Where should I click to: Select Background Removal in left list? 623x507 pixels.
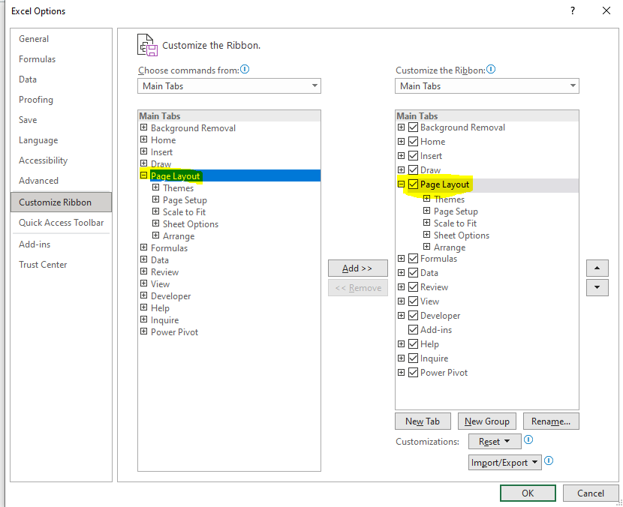(x=193, y=128)
